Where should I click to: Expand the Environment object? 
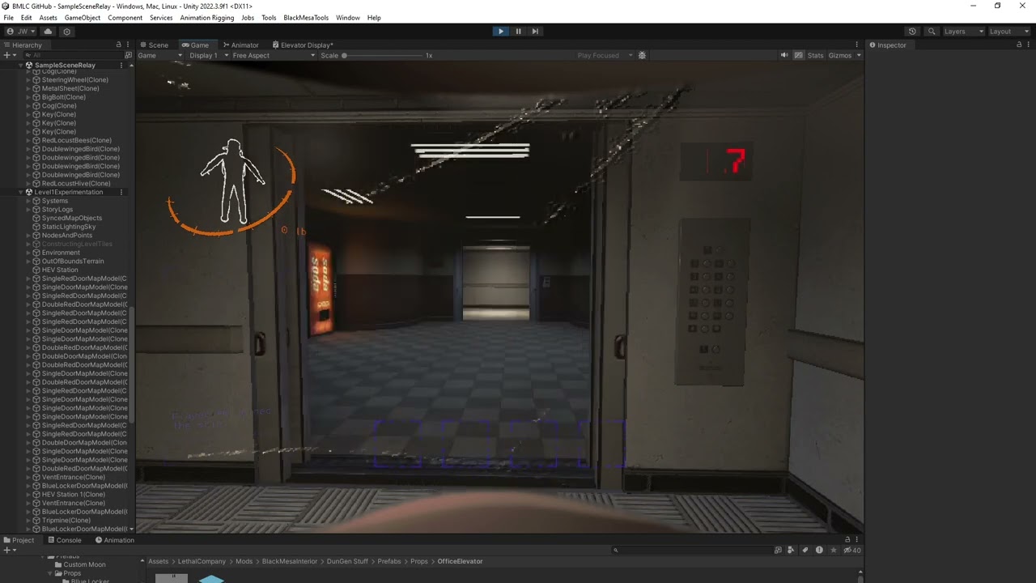point(28,253)
